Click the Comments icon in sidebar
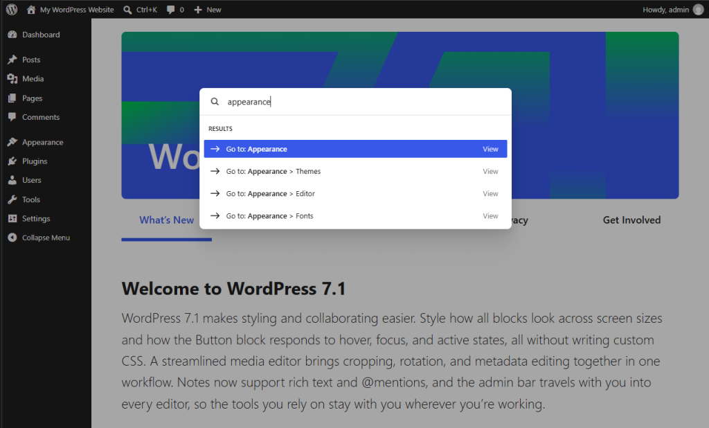 pos(12,117)
